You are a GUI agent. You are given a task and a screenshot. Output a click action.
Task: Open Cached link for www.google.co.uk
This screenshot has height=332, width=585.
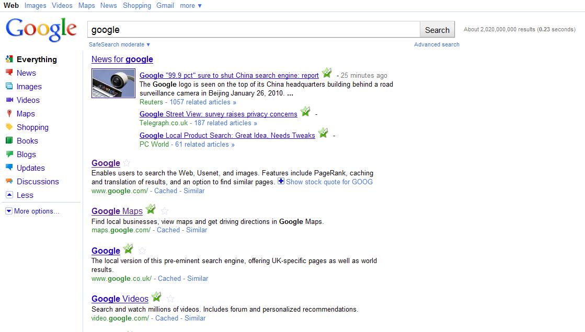169,278
